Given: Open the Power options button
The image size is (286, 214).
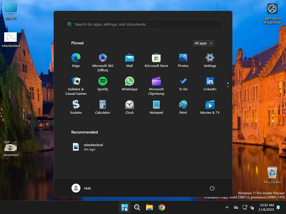Looking at the screenshot, I should 212,188.
